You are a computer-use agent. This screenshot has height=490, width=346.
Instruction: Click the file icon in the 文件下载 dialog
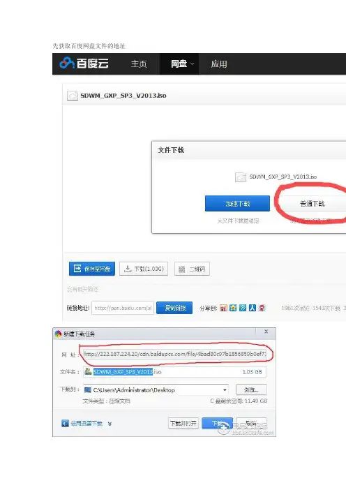point(241,177)
